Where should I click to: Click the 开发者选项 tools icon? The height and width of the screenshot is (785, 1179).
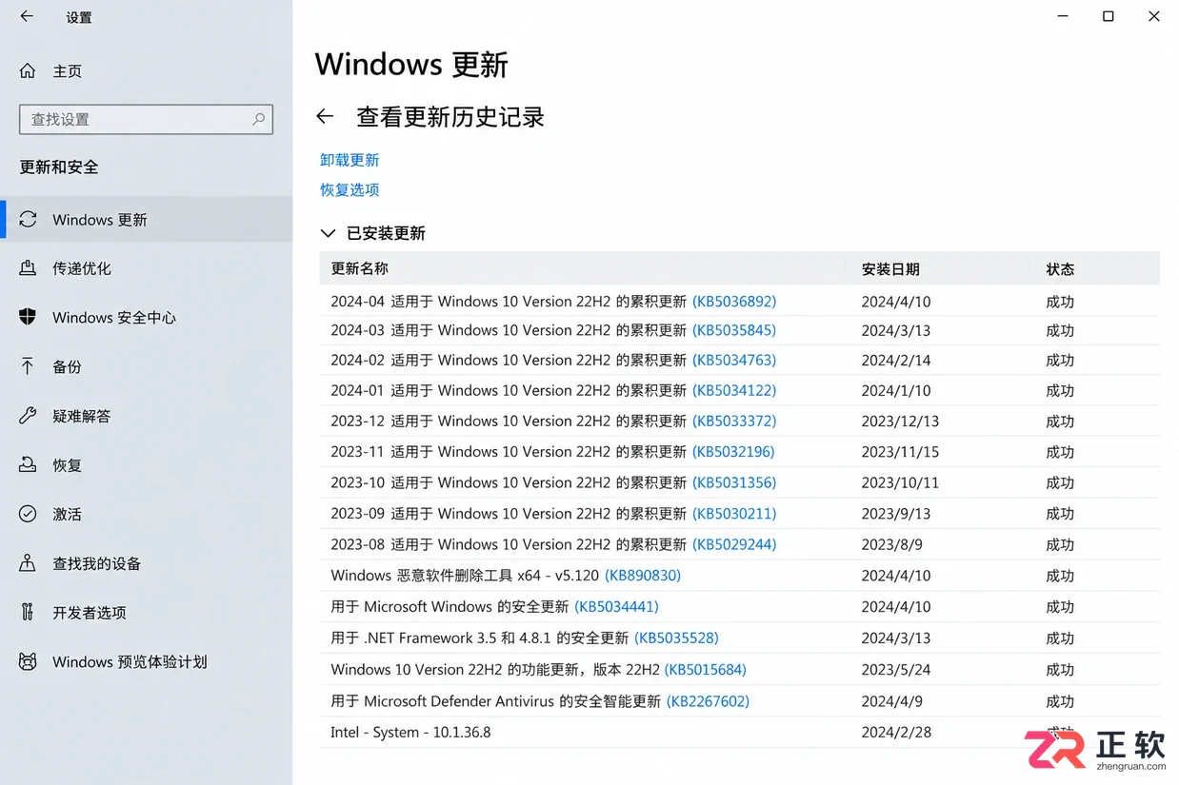point(28,612)
